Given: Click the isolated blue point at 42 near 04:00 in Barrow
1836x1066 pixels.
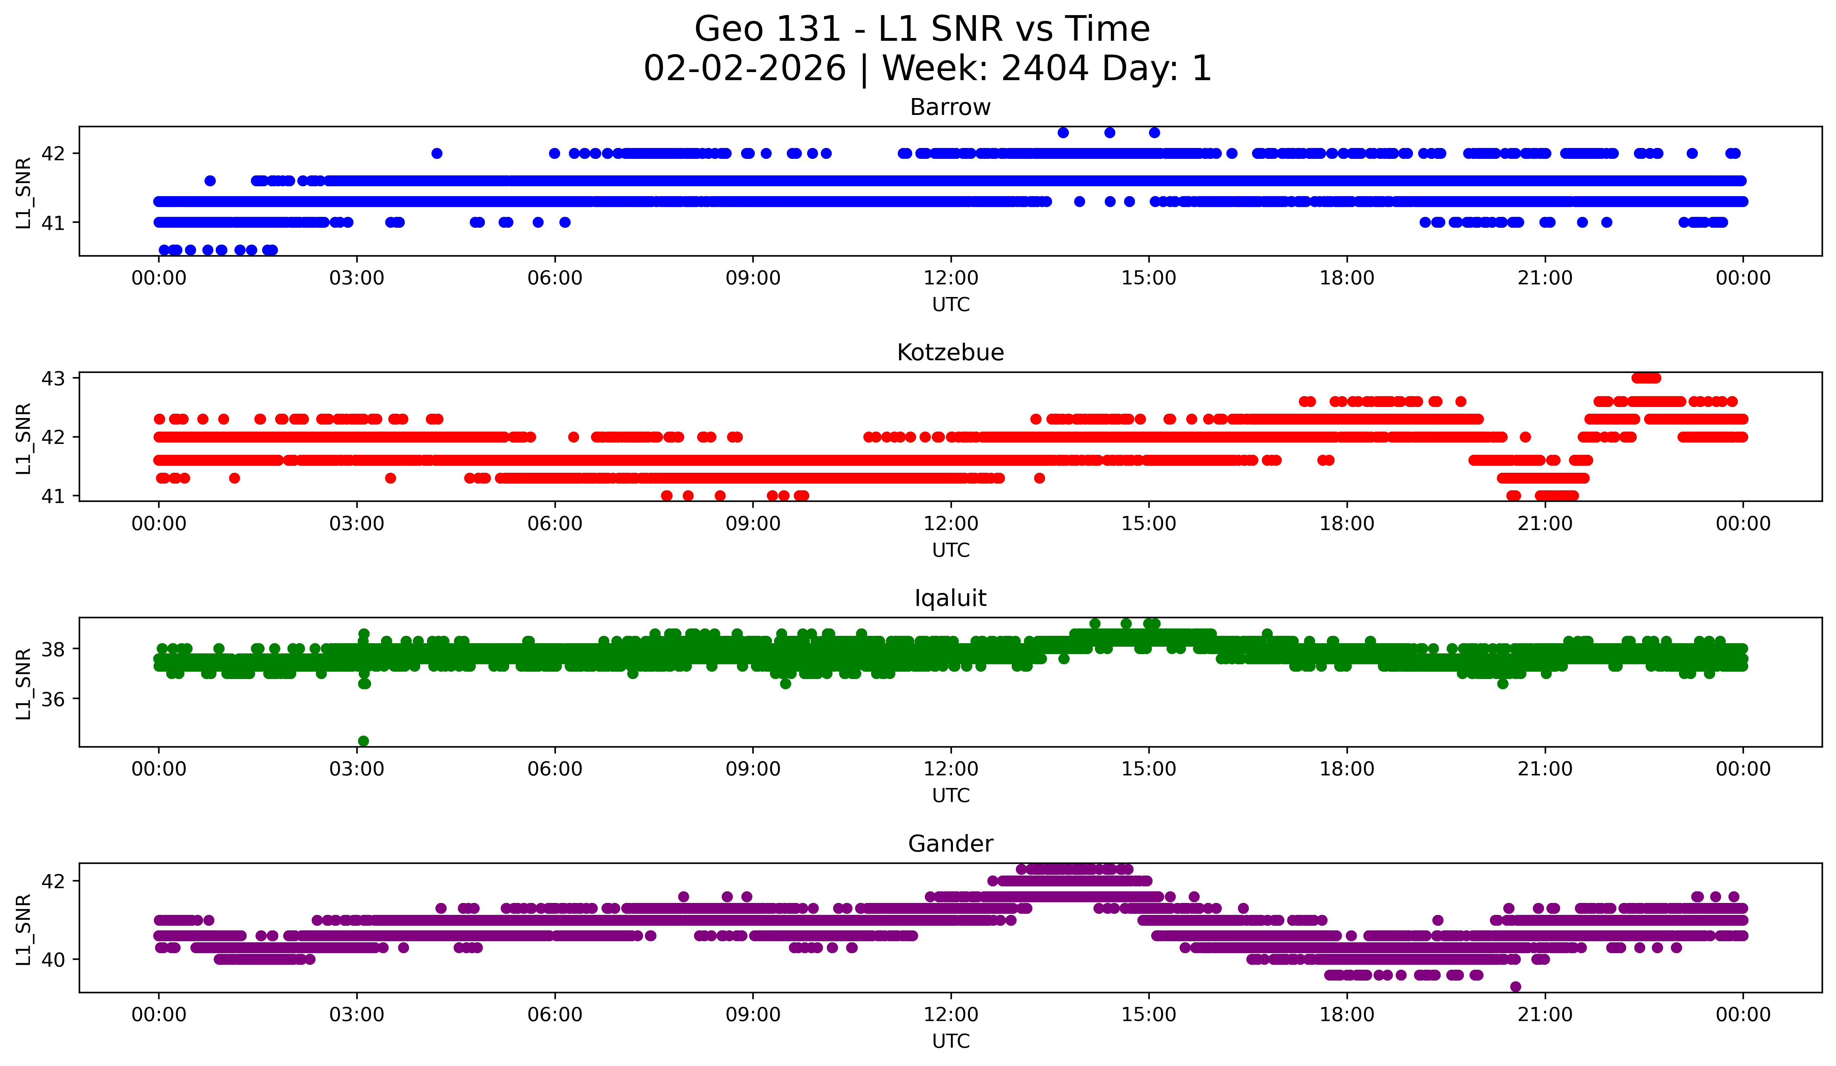Looking at the screenshot, I should click(x=437, y=153).
